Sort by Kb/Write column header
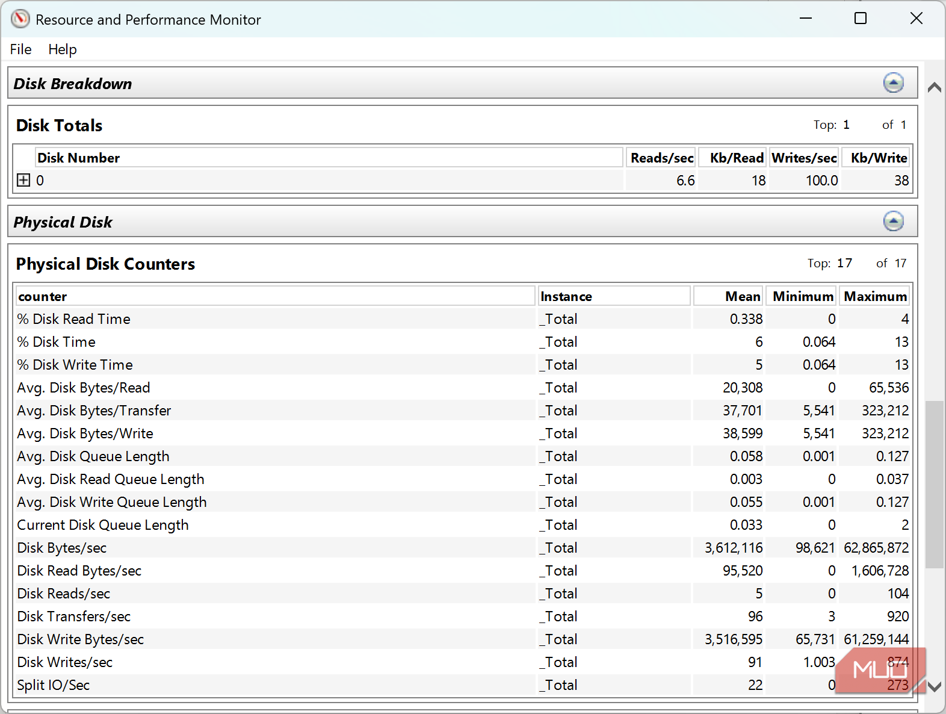Screen dimensions: 946x714 click(x=876, y=158)
